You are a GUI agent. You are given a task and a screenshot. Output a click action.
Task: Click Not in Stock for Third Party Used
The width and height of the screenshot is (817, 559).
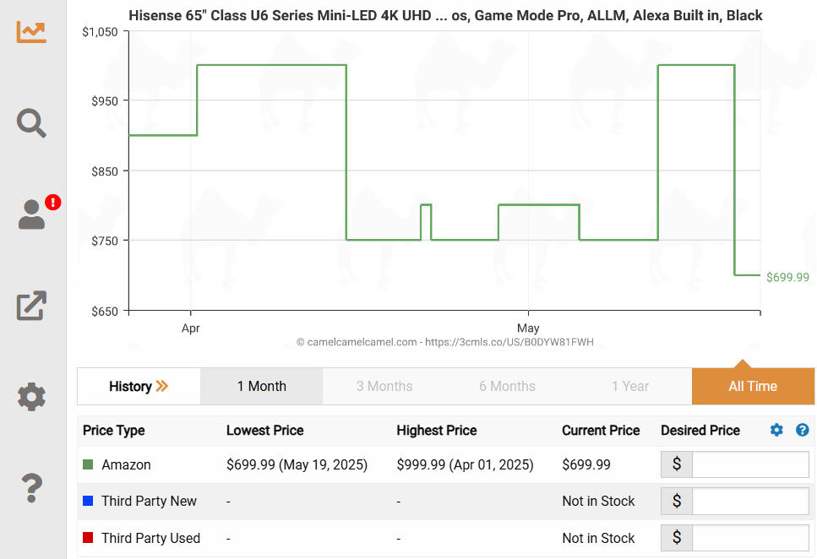[x=598, y=538]
